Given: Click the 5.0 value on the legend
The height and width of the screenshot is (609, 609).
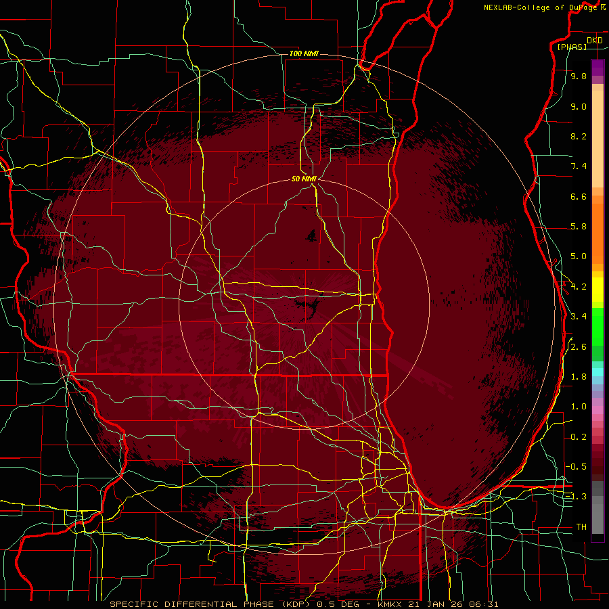Looking at the screenshot, I should coord(579,256).
